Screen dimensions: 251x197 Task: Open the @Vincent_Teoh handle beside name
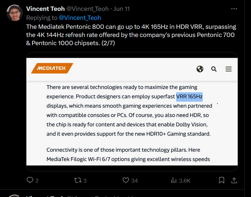click(87, 9)
